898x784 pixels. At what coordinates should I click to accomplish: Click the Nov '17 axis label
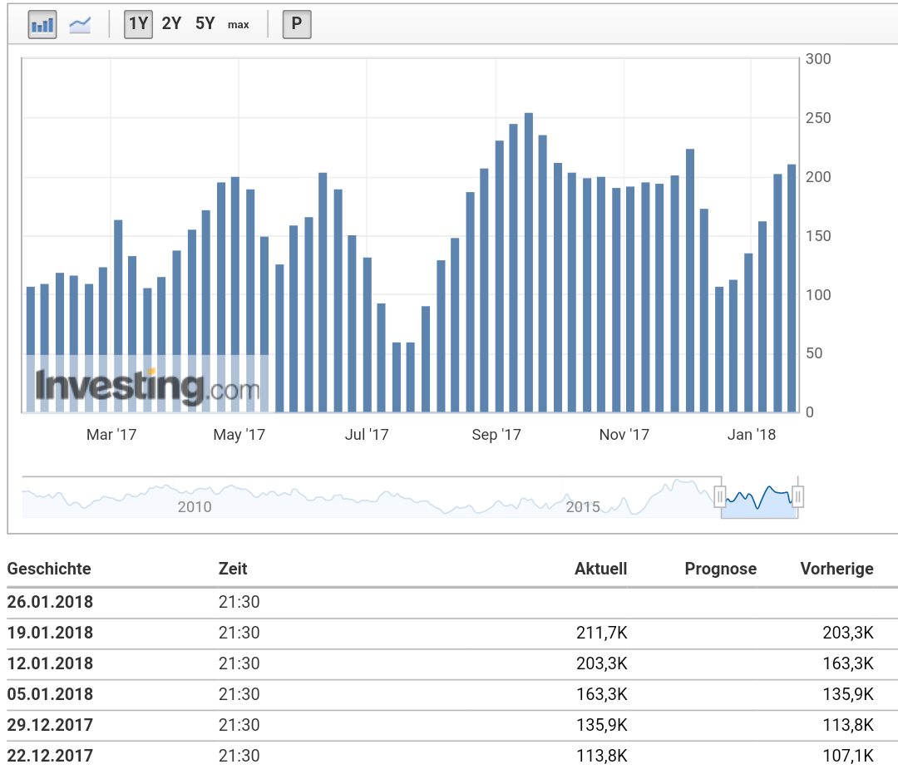(x=624, y=435)
